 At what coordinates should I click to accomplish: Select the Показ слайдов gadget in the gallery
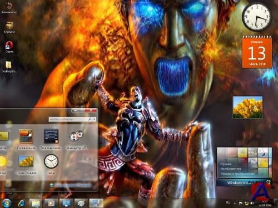[x=26, y=165]
